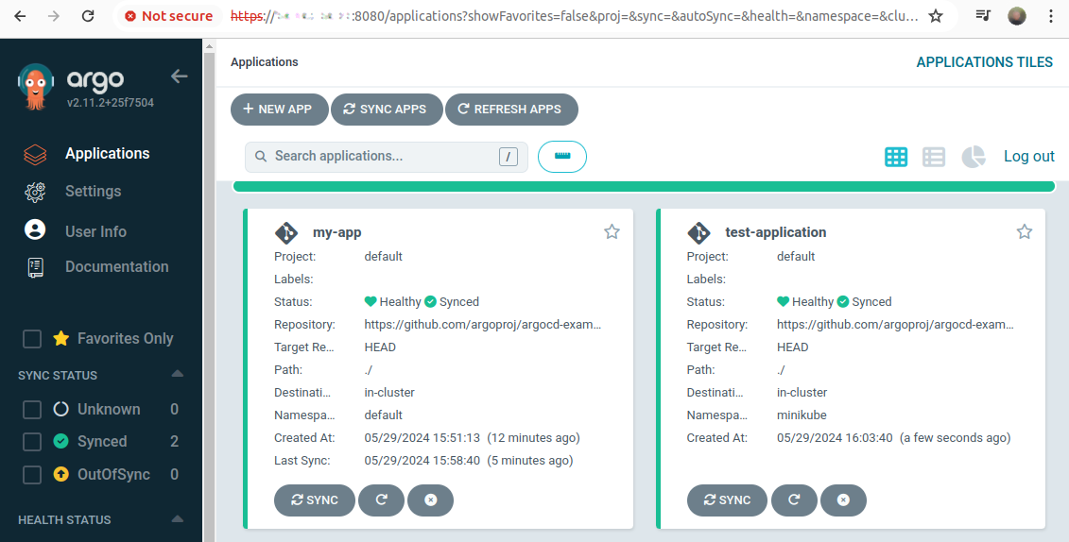The image size is (1069, 542).
Task: Switch to applications list view
Action: [934, 157]
